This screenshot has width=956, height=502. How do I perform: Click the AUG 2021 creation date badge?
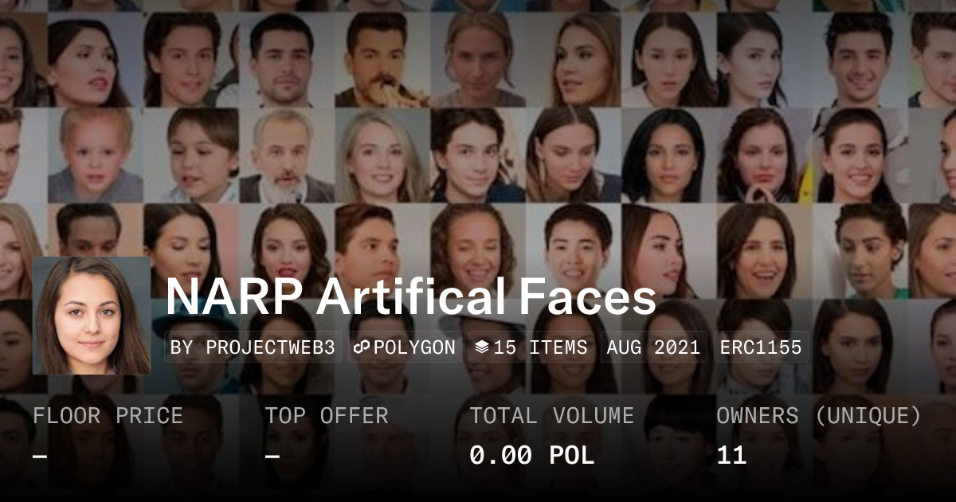[x=653, y=347]
